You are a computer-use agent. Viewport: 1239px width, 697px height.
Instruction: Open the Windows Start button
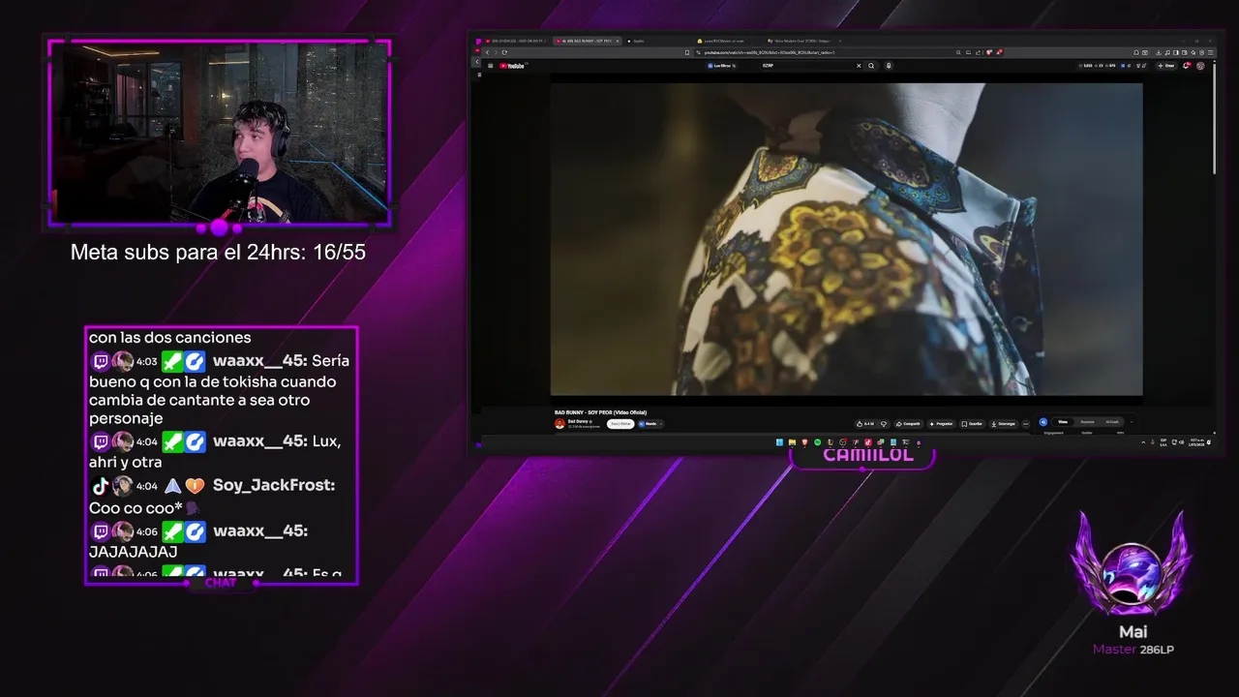pos(779,442)
